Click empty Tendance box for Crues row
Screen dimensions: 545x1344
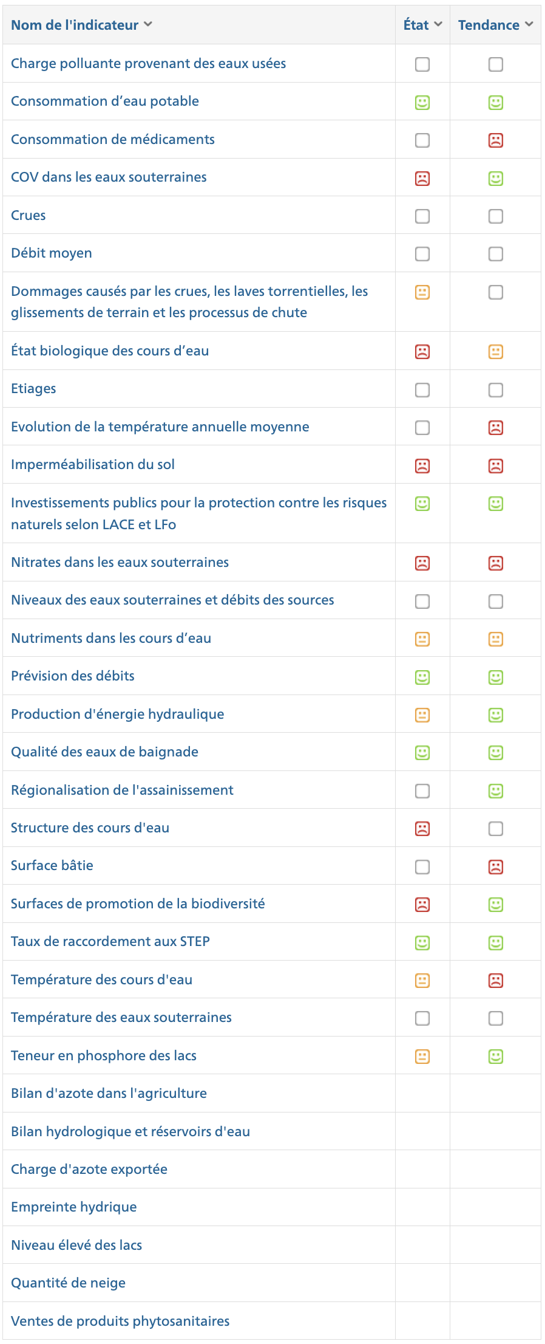tap(496, 216)
